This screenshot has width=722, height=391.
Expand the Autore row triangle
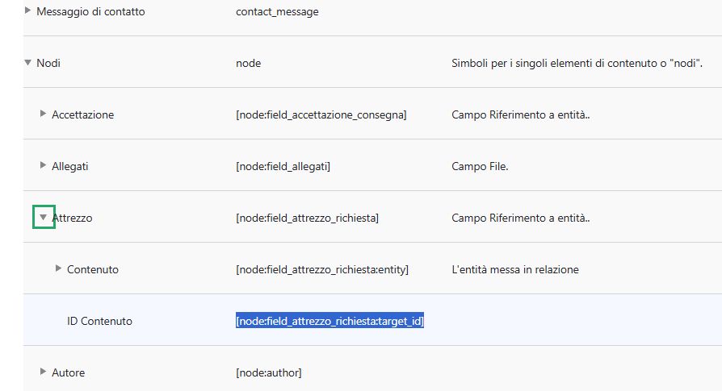[x=44, y=372]
